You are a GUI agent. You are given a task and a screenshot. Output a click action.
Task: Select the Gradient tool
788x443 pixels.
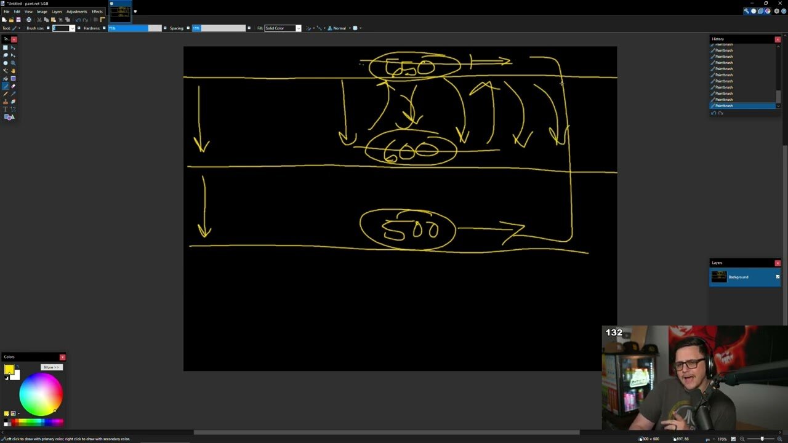coord(13,79)
